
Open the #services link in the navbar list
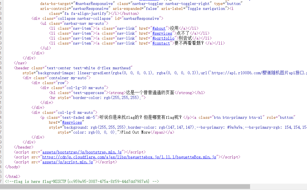(162, 33)
